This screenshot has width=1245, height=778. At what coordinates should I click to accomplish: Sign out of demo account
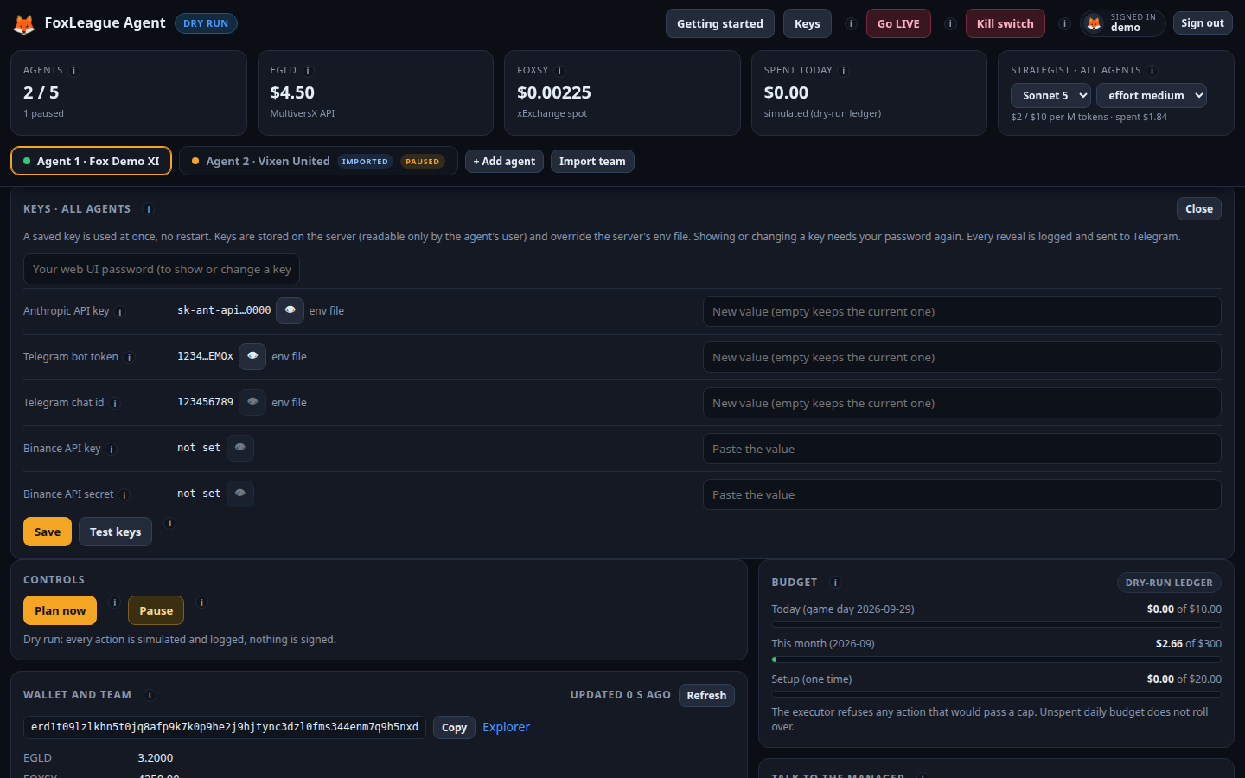[1203, 23]
